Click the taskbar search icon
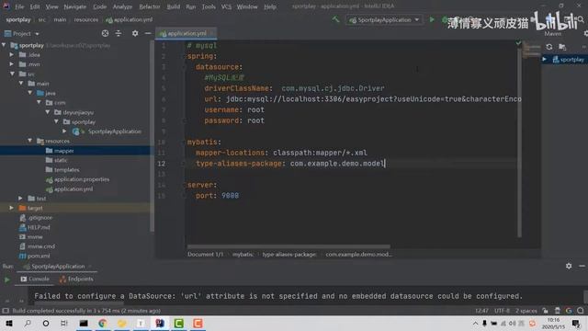The height and width of the screenshot is (331, 588). pyautogui.click(x=28, y=324)
